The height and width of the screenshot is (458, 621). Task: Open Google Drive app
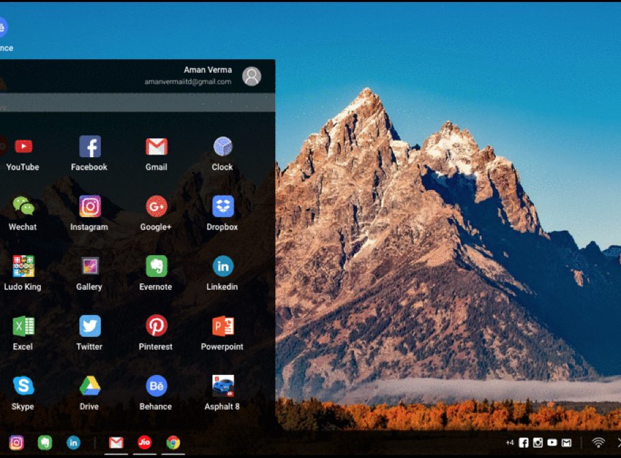89,386
